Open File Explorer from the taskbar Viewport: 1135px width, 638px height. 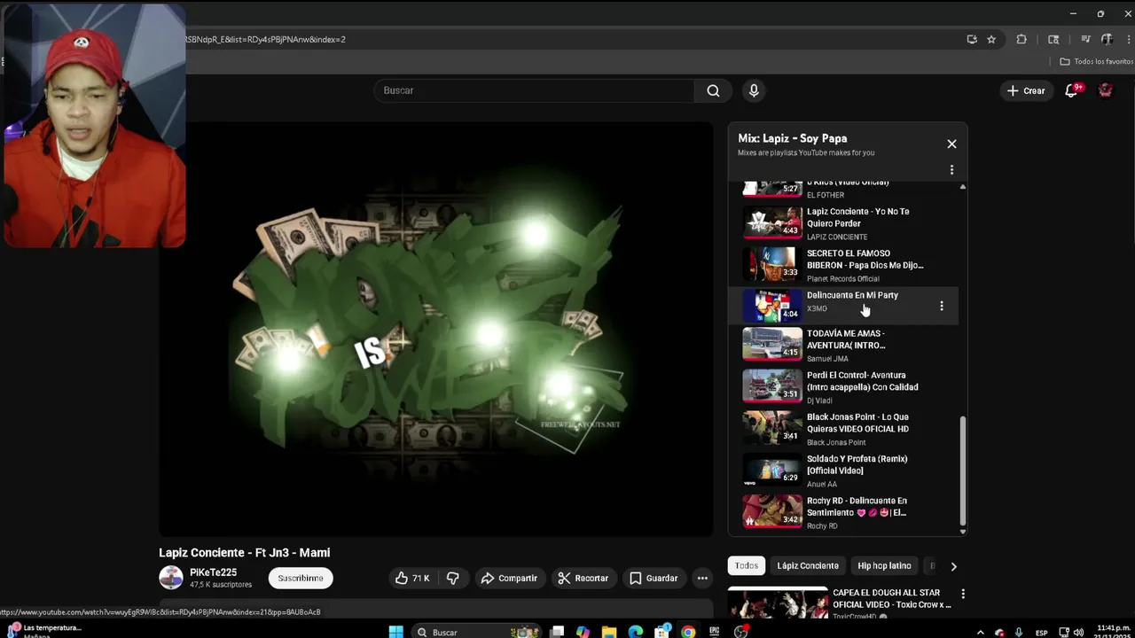[609, 632]
